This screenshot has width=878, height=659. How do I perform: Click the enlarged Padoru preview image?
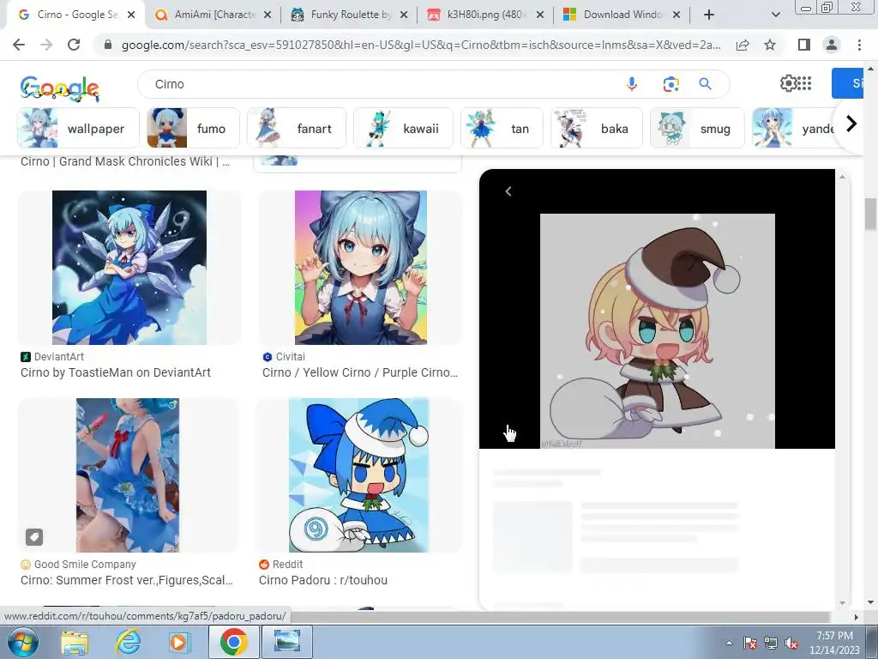coord(658,330)
